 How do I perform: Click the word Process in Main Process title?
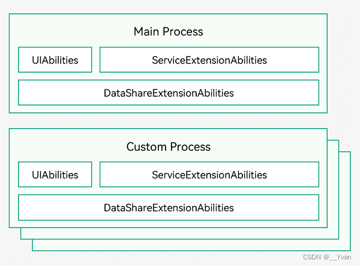(183, 32)
